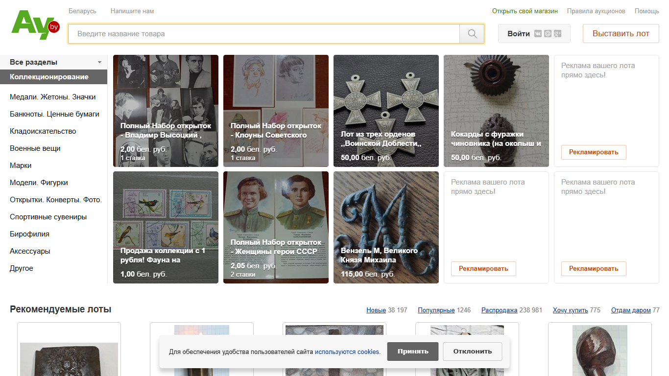
Task: Switch to Новые lots tab
Action: 376,310
